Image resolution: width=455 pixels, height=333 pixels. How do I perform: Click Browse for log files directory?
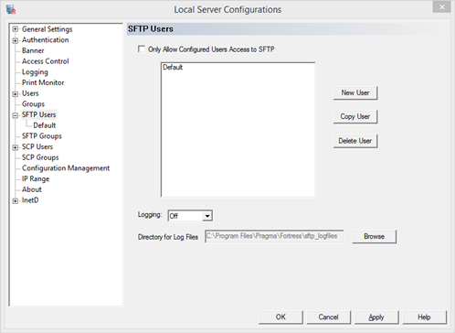coord(374,236)
